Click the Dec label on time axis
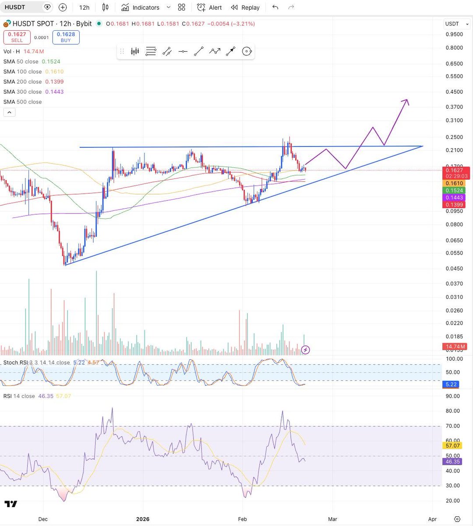 coord(43,519)
